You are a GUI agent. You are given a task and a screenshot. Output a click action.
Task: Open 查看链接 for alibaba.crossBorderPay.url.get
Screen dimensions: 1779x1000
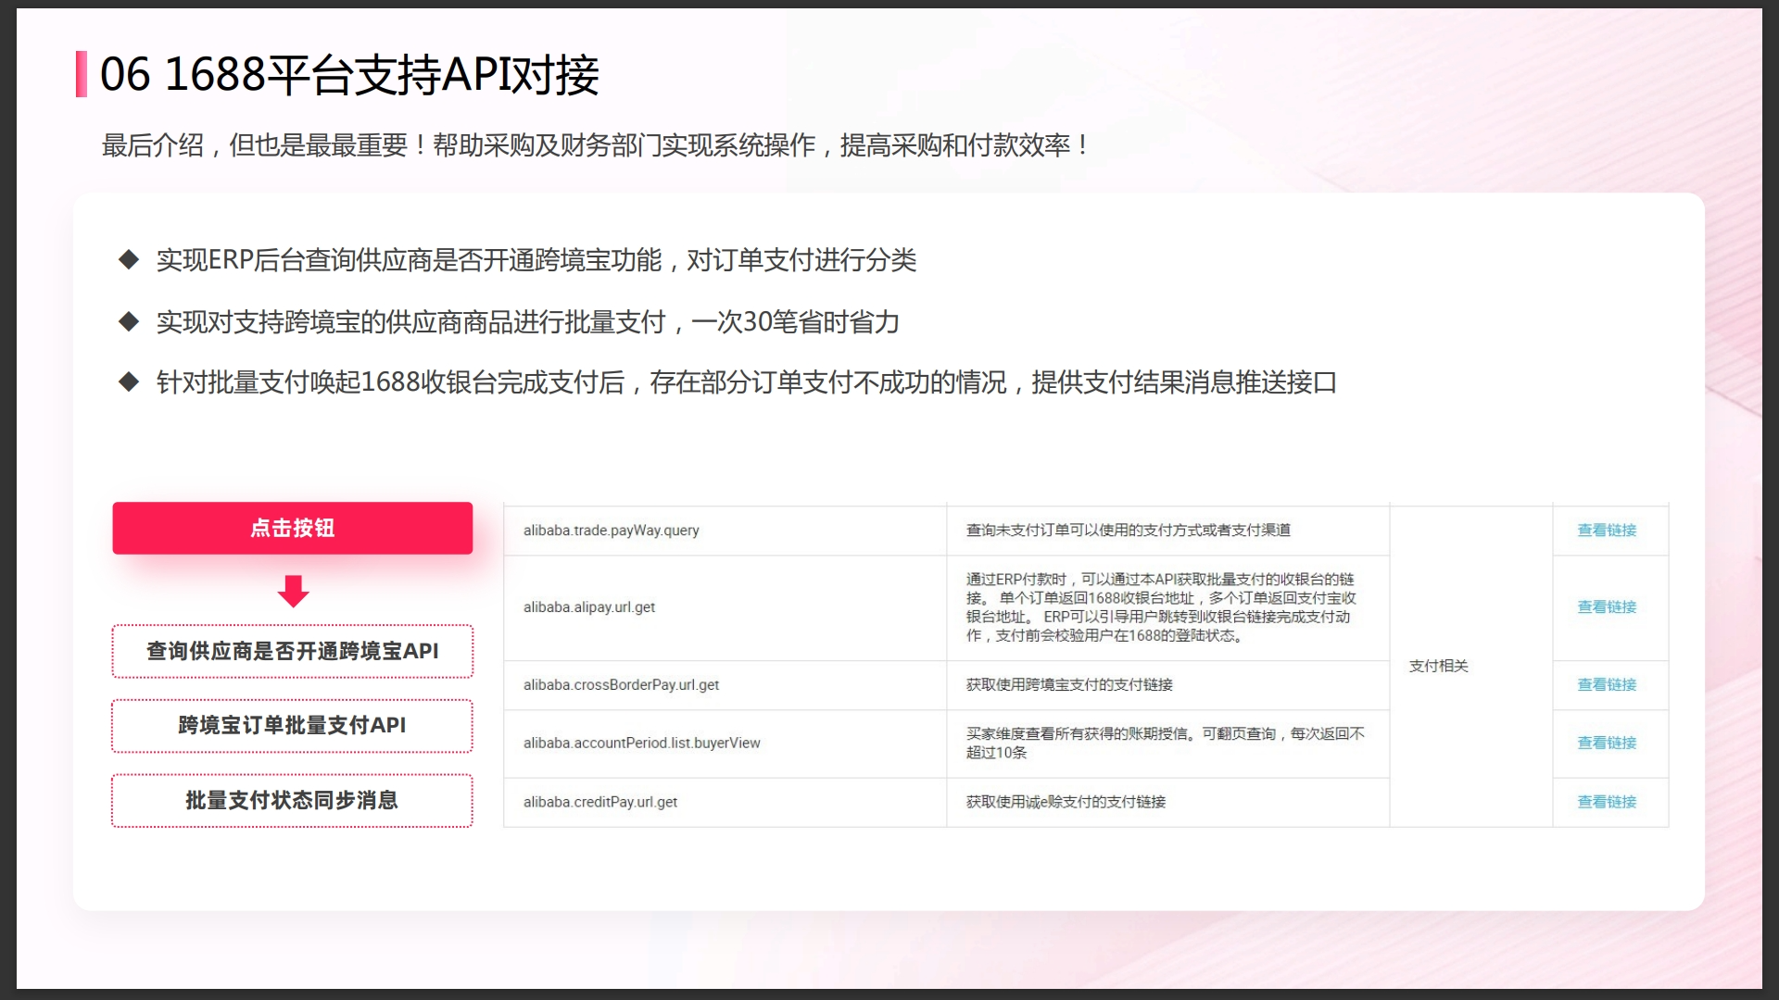tap(1606, 685)
